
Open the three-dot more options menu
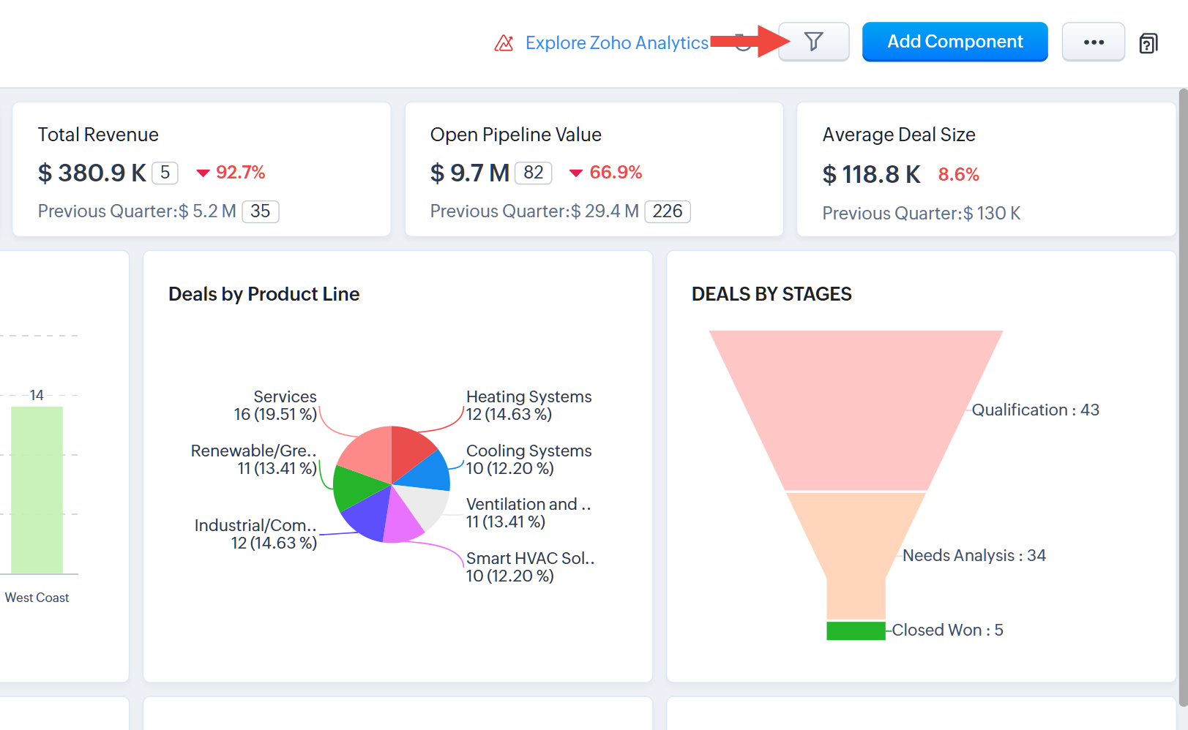pyautogui.click(x=1093, y=42)
